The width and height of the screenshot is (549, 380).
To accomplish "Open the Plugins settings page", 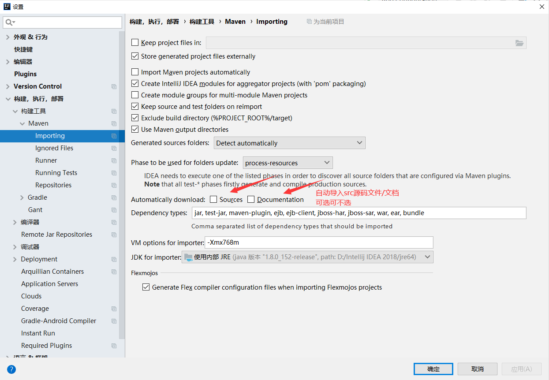I will click(x=25, y=74).
